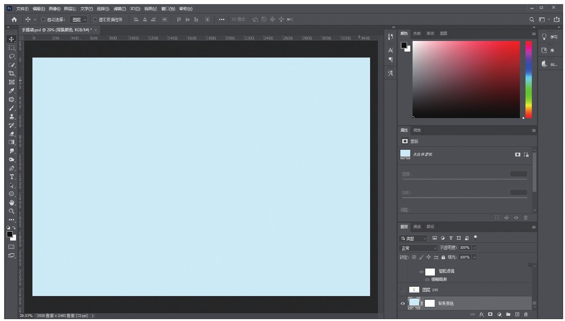Open the 填充 slider dropdown arrow

point(474,257)
